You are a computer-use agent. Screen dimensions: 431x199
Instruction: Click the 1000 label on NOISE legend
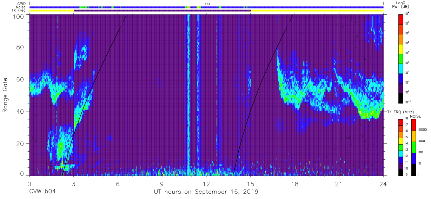pyautogui.click(x=422, y=141)
